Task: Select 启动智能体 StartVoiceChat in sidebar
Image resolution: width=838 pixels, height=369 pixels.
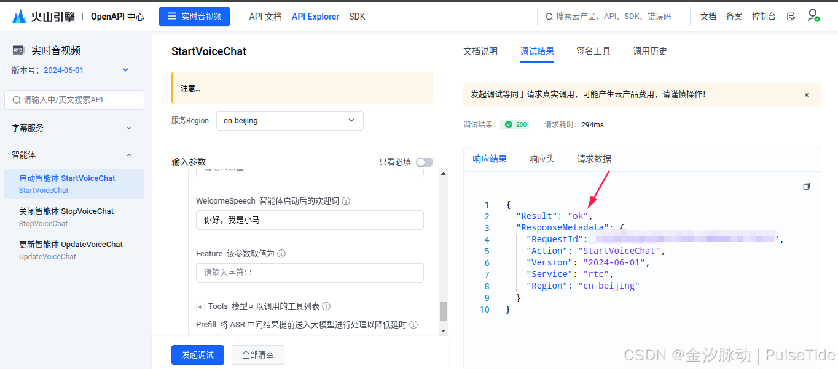Action: (74, 184)
